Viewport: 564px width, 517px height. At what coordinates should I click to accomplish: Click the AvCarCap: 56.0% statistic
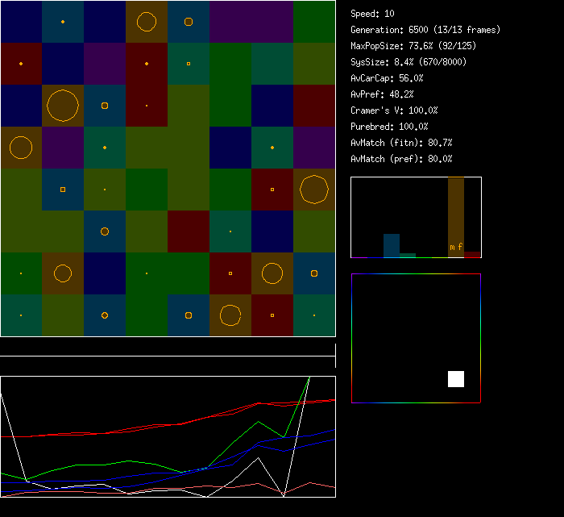387,78
